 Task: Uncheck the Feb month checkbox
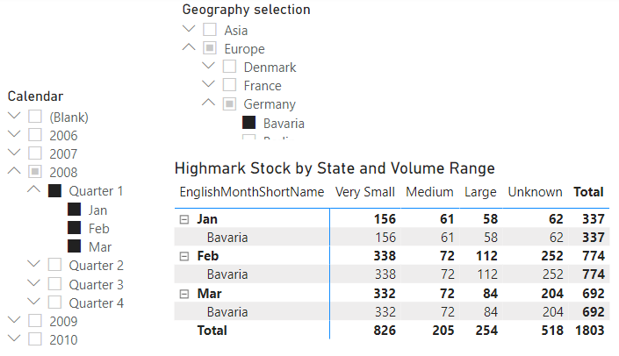[74, 228]
